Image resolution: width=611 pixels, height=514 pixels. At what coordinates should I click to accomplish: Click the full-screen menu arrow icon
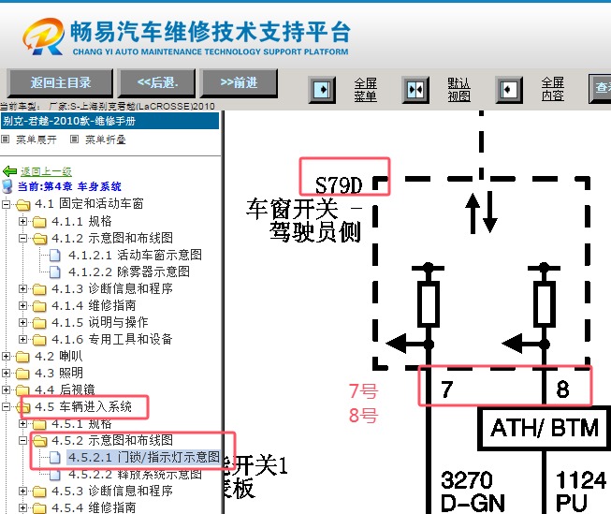click(x=322, y=90)
